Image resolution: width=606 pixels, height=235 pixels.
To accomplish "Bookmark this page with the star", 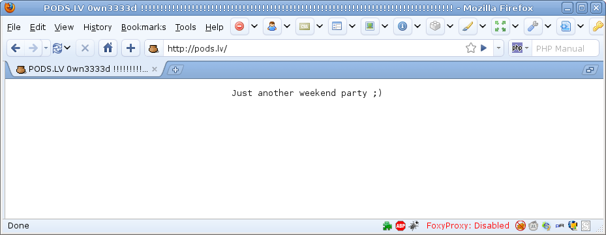I will point(471,48).
